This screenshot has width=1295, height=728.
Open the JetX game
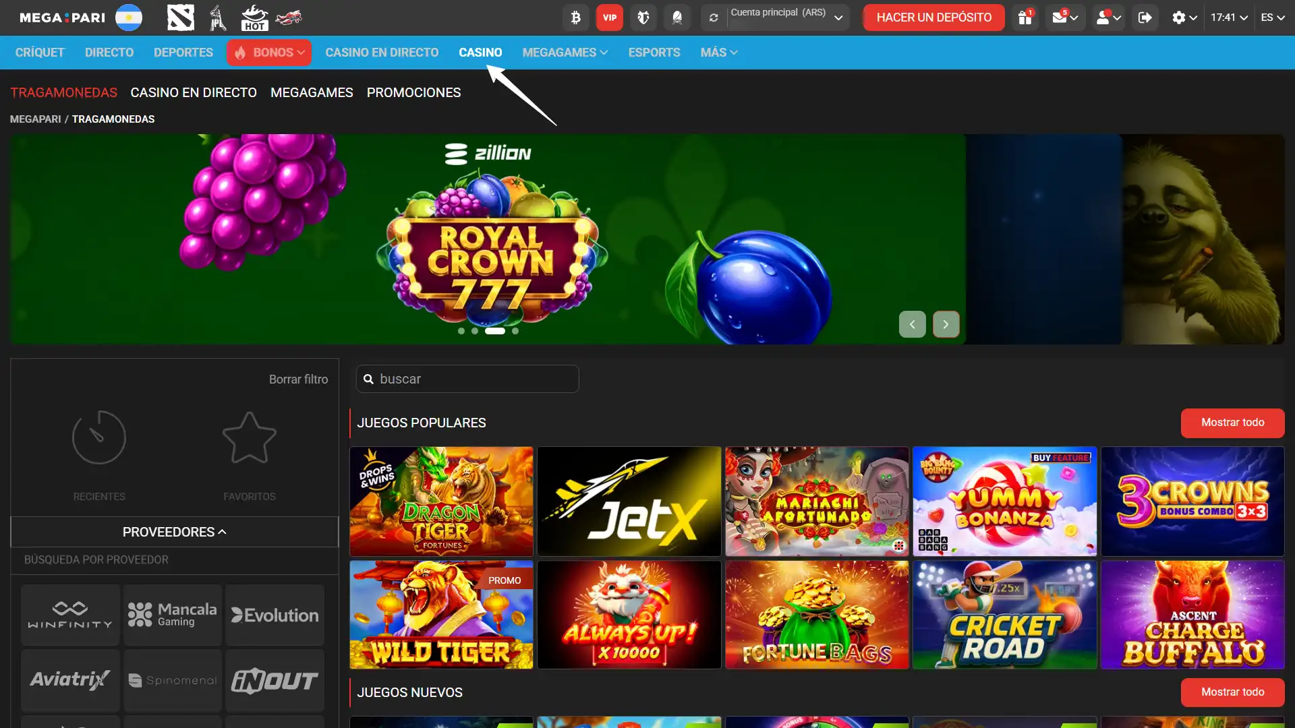coord(629,502)
